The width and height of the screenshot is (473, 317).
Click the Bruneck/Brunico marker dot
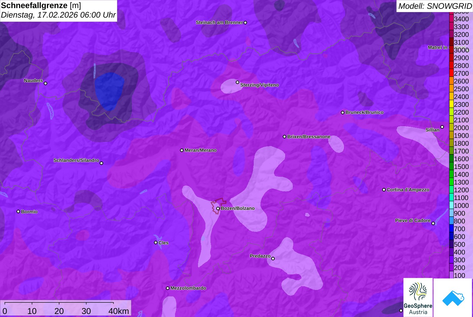[343, 113]
